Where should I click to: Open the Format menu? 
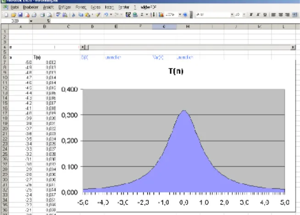(81, 7)
